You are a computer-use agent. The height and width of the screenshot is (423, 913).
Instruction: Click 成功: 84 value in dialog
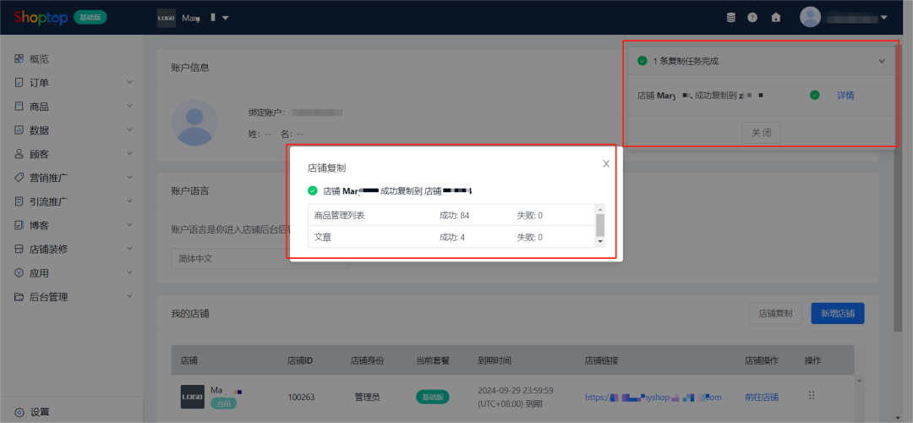pos(454,216)
